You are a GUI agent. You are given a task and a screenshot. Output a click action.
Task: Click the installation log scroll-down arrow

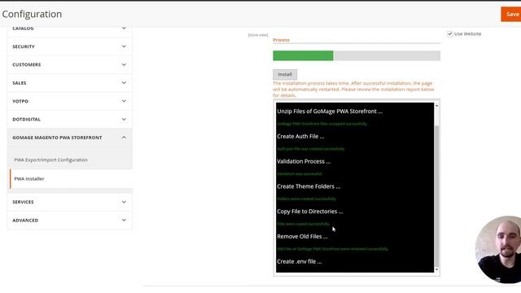[436, 269]
